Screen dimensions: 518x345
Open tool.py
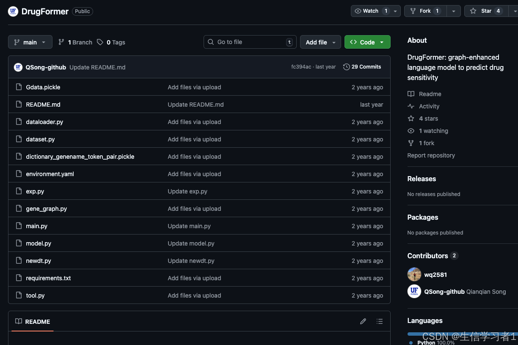point(35,295)
